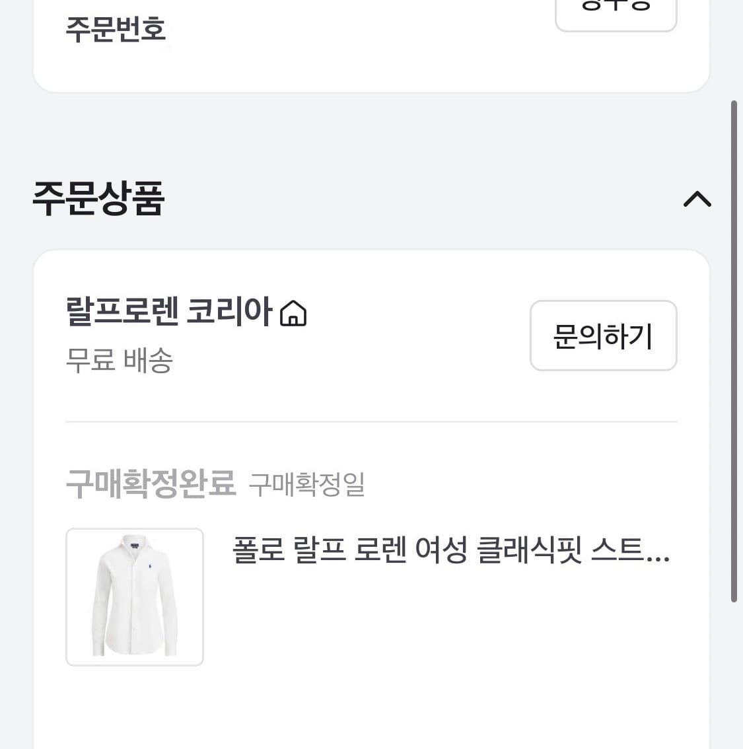Click the divider line under 무료 배송
Viewport: 743px width, 749px height.
[371, 421]
